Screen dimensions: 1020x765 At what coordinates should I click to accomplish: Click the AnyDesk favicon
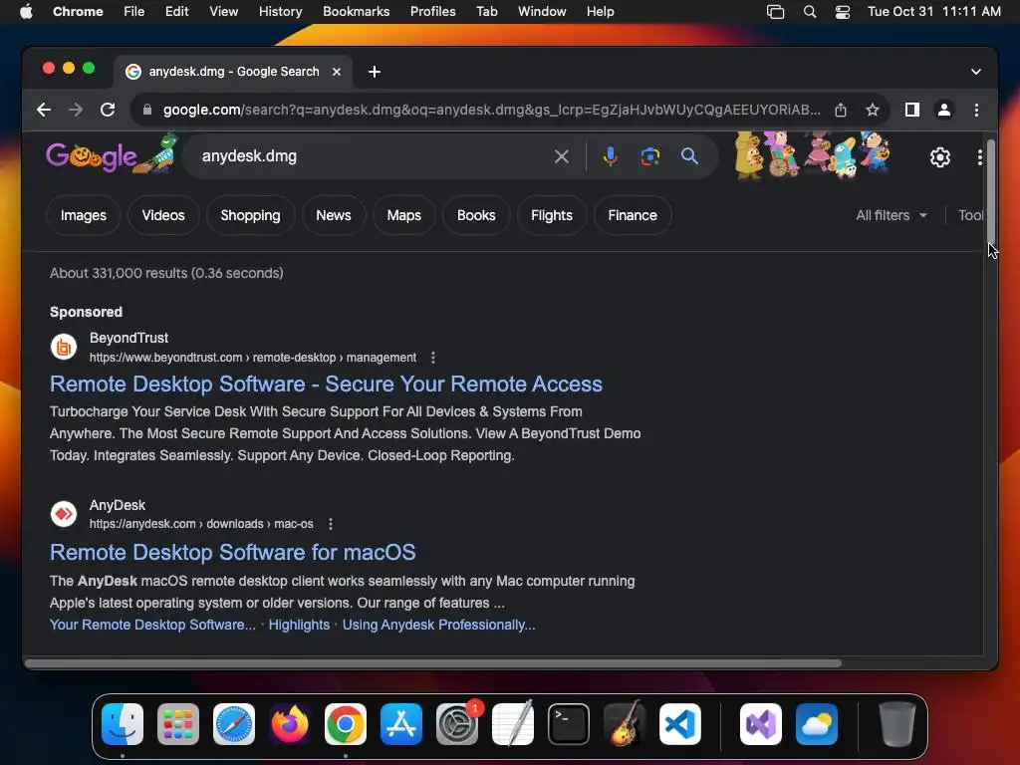click(x=64, y=514)
